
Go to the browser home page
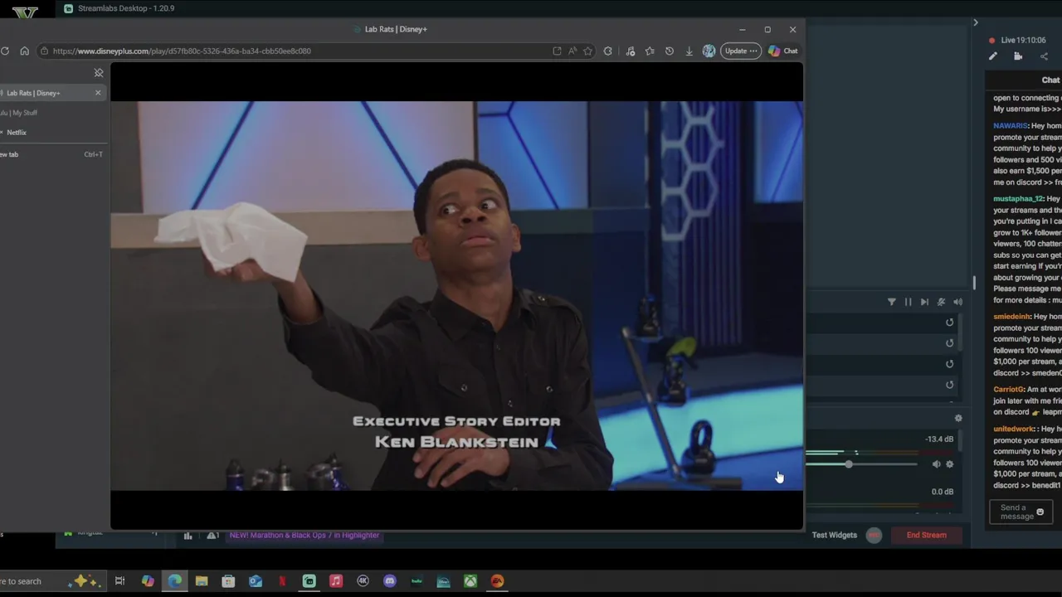point(24,51)
